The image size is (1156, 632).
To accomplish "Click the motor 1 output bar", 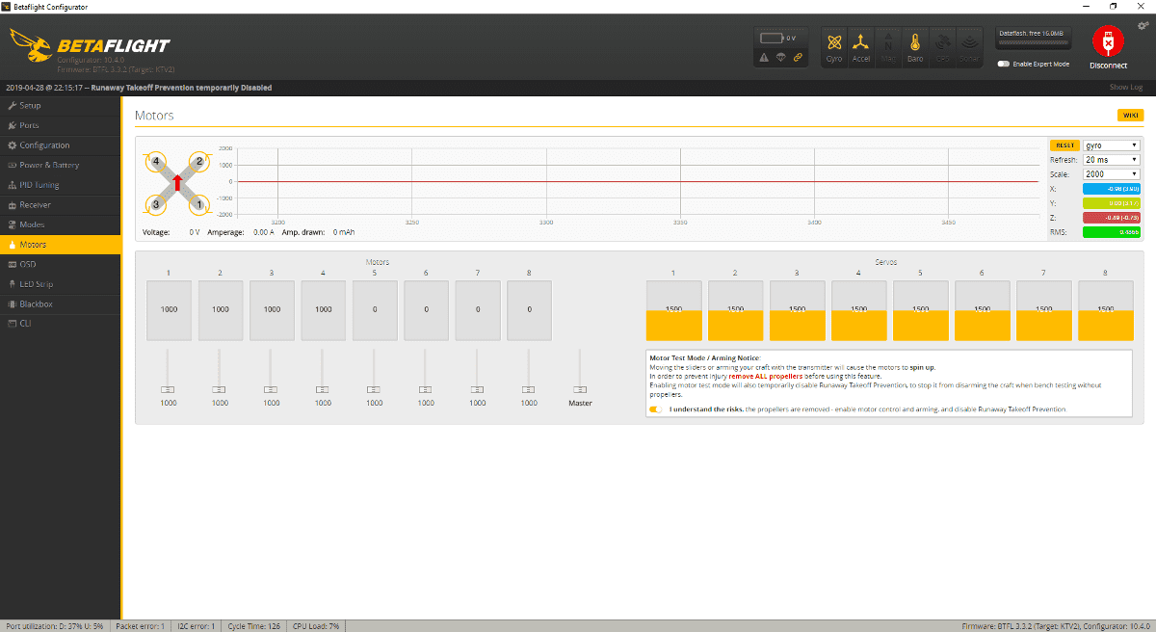I will (x=169, y=310).
